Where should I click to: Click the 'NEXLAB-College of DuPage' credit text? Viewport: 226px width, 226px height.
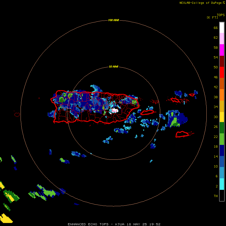coord(200,3)
